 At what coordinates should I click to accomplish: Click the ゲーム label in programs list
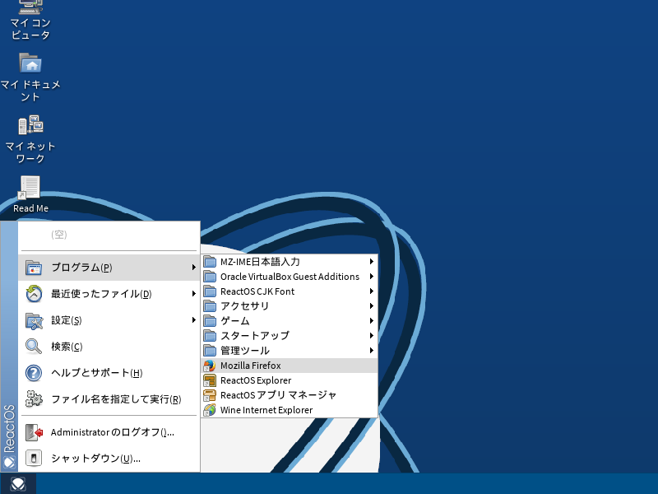pos(235,321)
